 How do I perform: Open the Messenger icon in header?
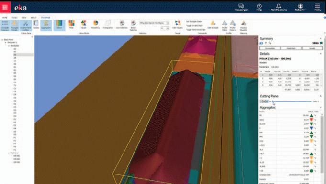click(241, 7)
